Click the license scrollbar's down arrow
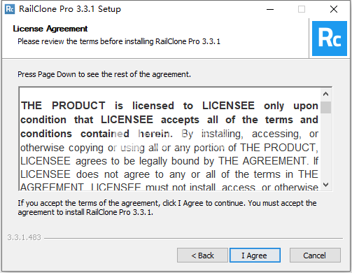 tap(325, 185)
